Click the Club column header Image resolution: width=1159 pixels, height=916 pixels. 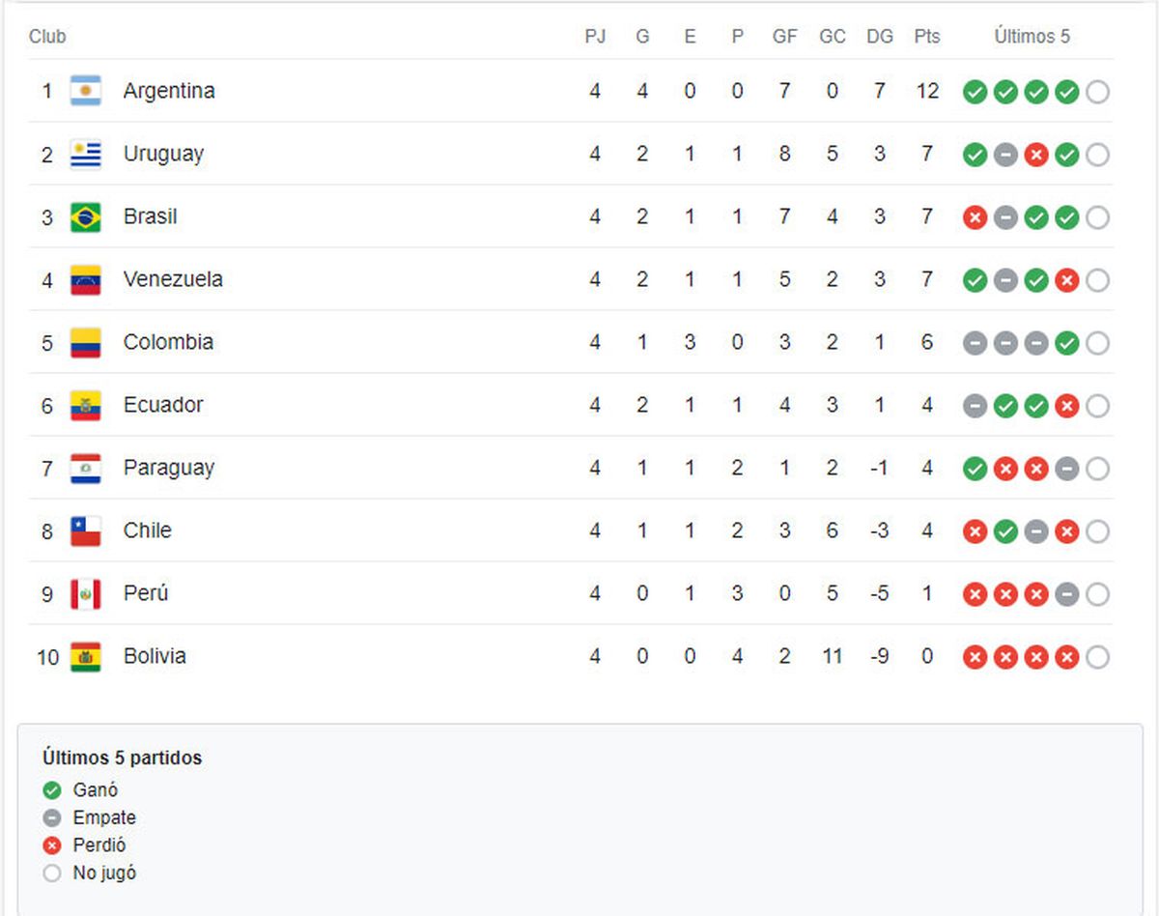pyautogui.click(x=47, y=37)
